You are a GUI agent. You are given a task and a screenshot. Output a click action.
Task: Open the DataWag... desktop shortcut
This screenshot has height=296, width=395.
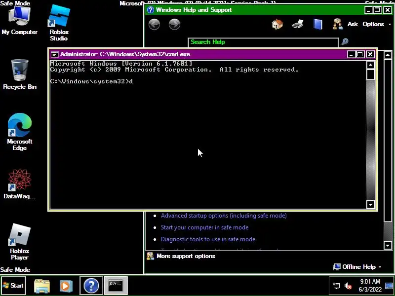[19, 184]
